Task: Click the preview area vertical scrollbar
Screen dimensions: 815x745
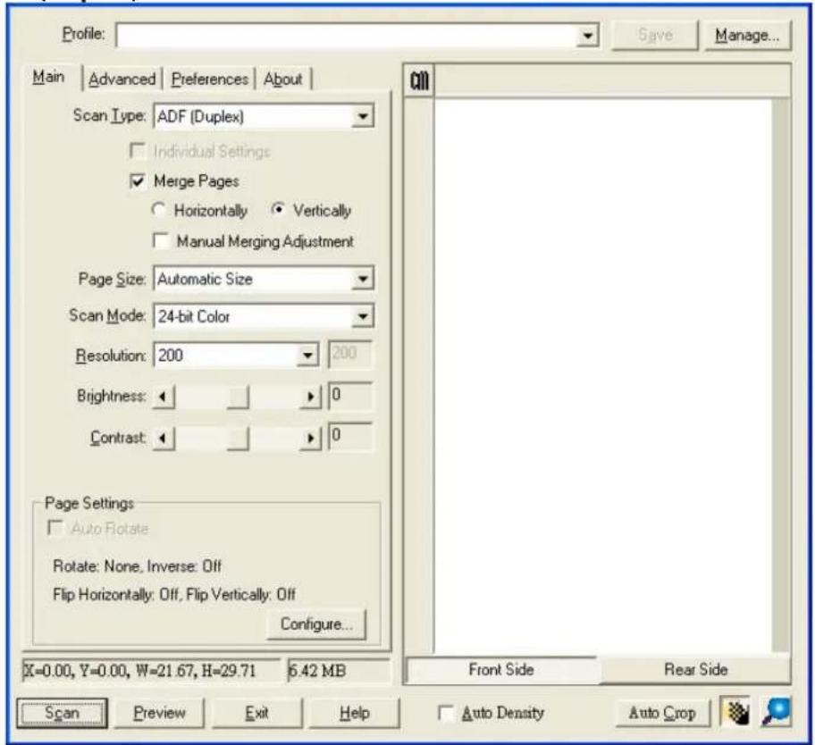Action: point(780,375)
